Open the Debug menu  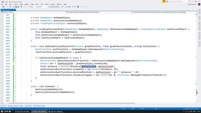(27, 4)
